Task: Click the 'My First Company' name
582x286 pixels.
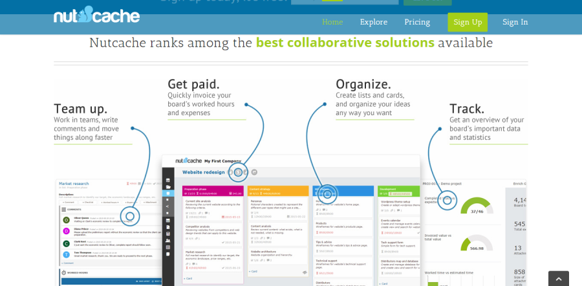Action: pyautogui.click(x=222, y=161)
